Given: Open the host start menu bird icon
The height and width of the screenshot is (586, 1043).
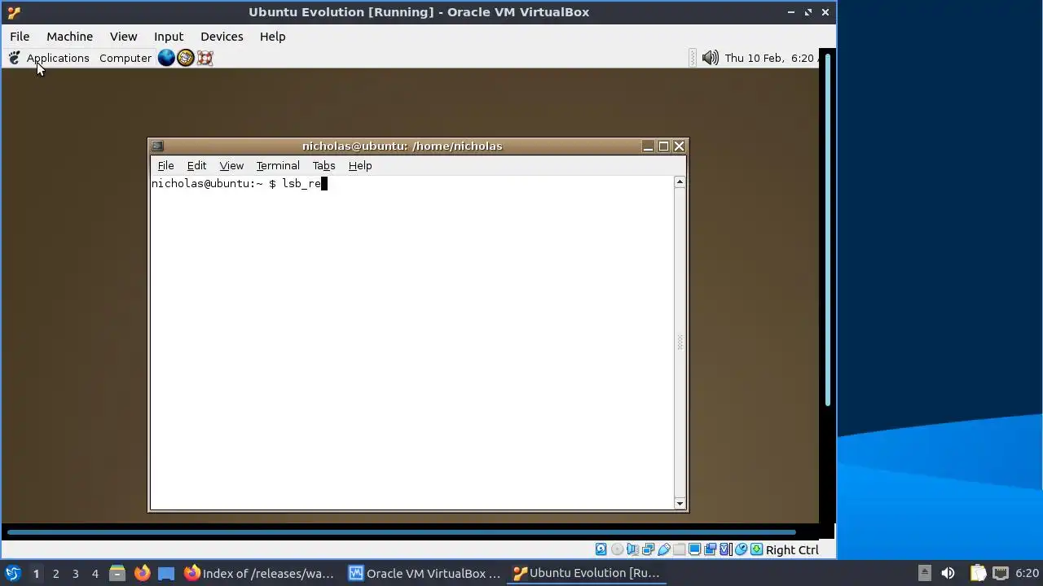Looking at the screenshot, I should (13, 573).
